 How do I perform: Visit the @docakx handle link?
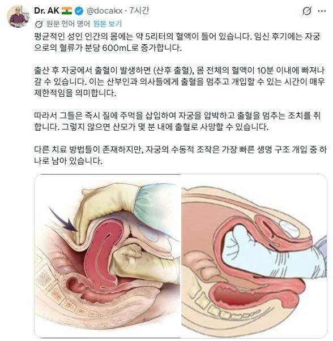(x=104, y=11)
